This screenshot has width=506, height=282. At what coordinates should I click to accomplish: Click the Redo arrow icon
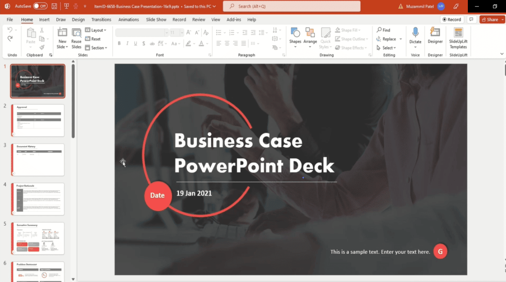tap(10, 39)
